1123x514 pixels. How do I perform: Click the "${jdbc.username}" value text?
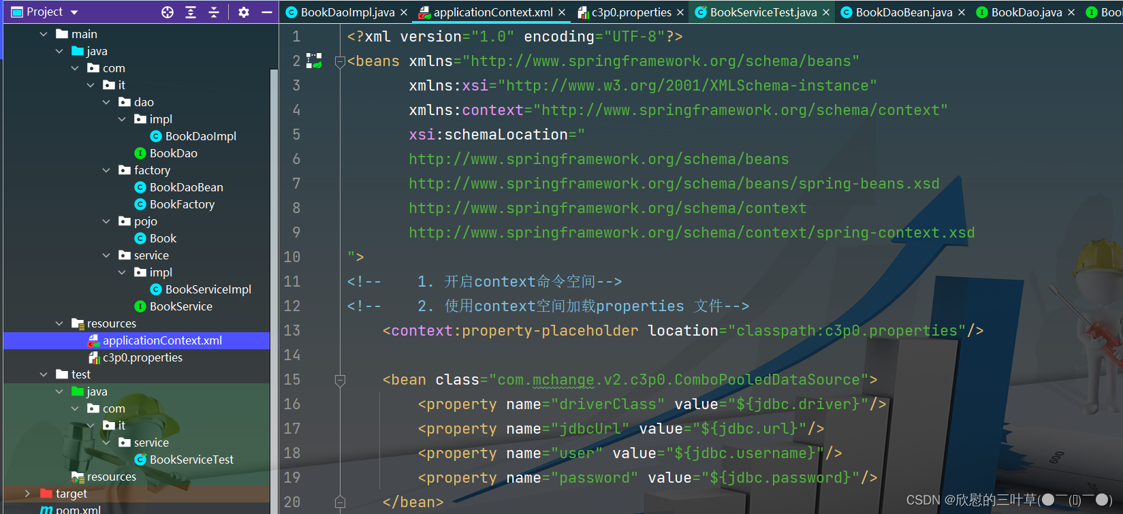[745, 453]
